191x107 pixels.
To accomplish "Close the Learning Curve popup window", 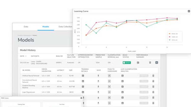I will 189,11.
